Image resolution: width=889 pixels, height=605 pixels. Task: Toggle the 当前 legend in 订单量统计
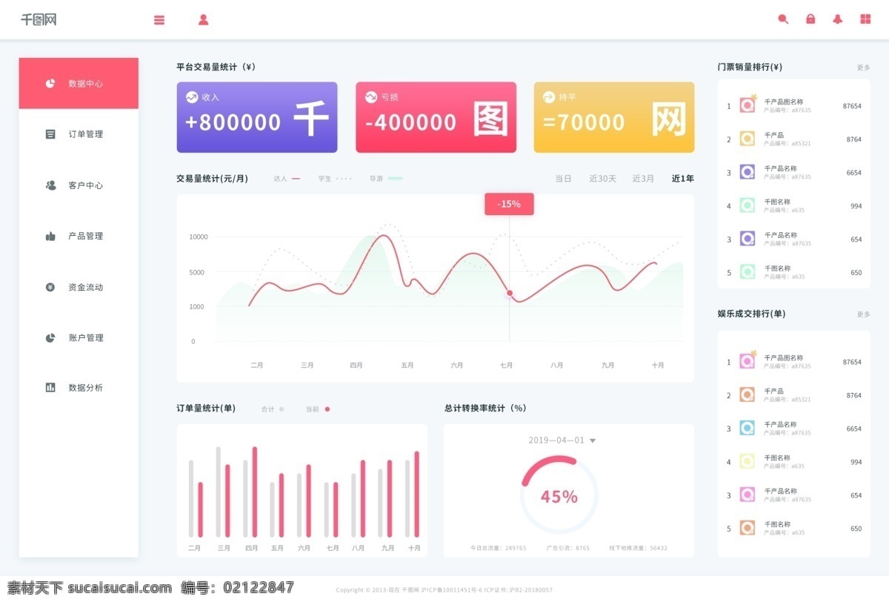point(318,409)
